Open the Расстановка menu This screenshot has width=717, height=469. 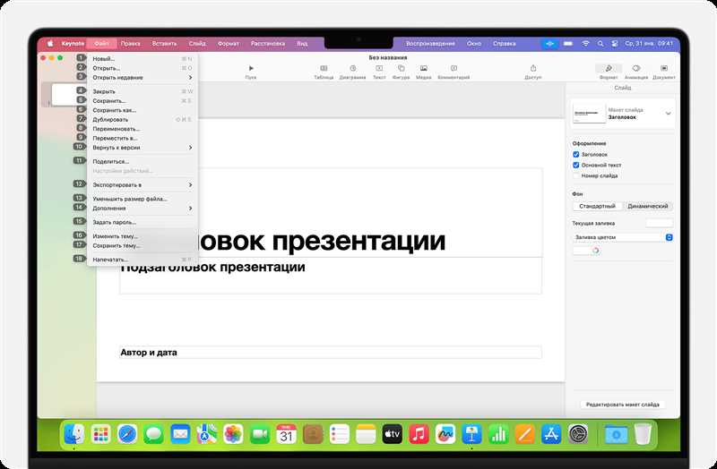pyautogui.click(x=267, y=43)
